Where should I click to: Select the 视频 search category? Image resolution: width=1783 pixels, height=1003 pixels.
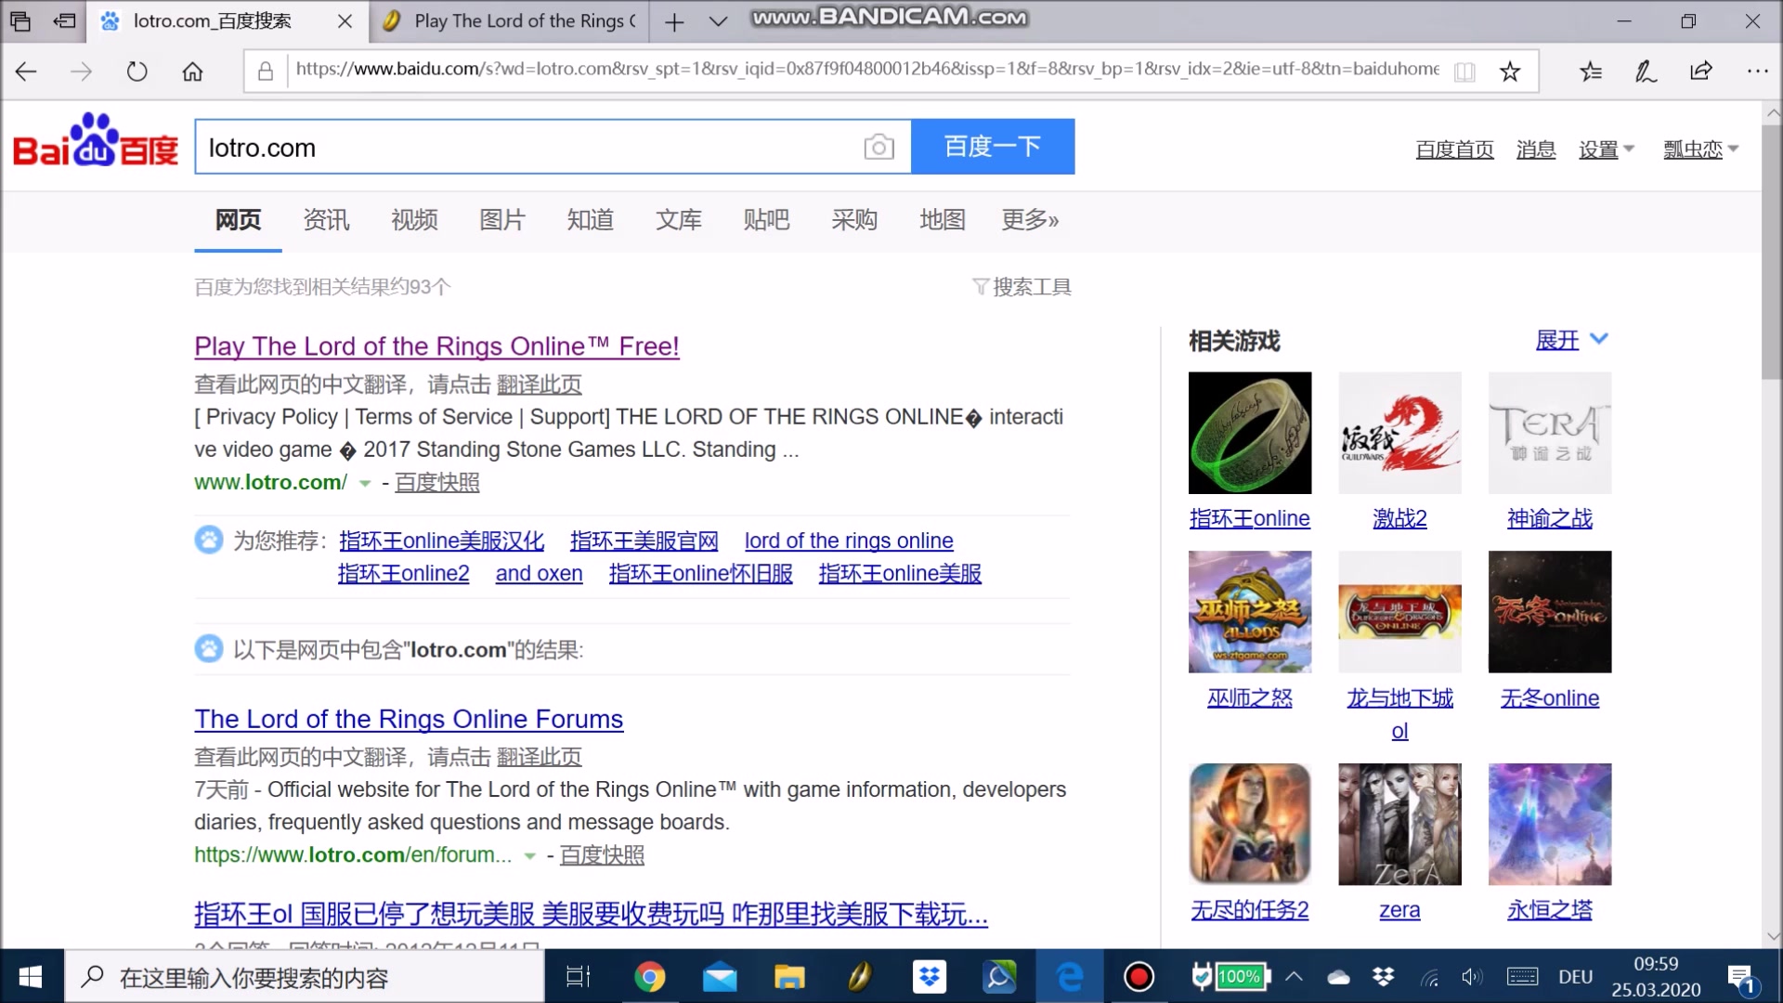point(414,220)
